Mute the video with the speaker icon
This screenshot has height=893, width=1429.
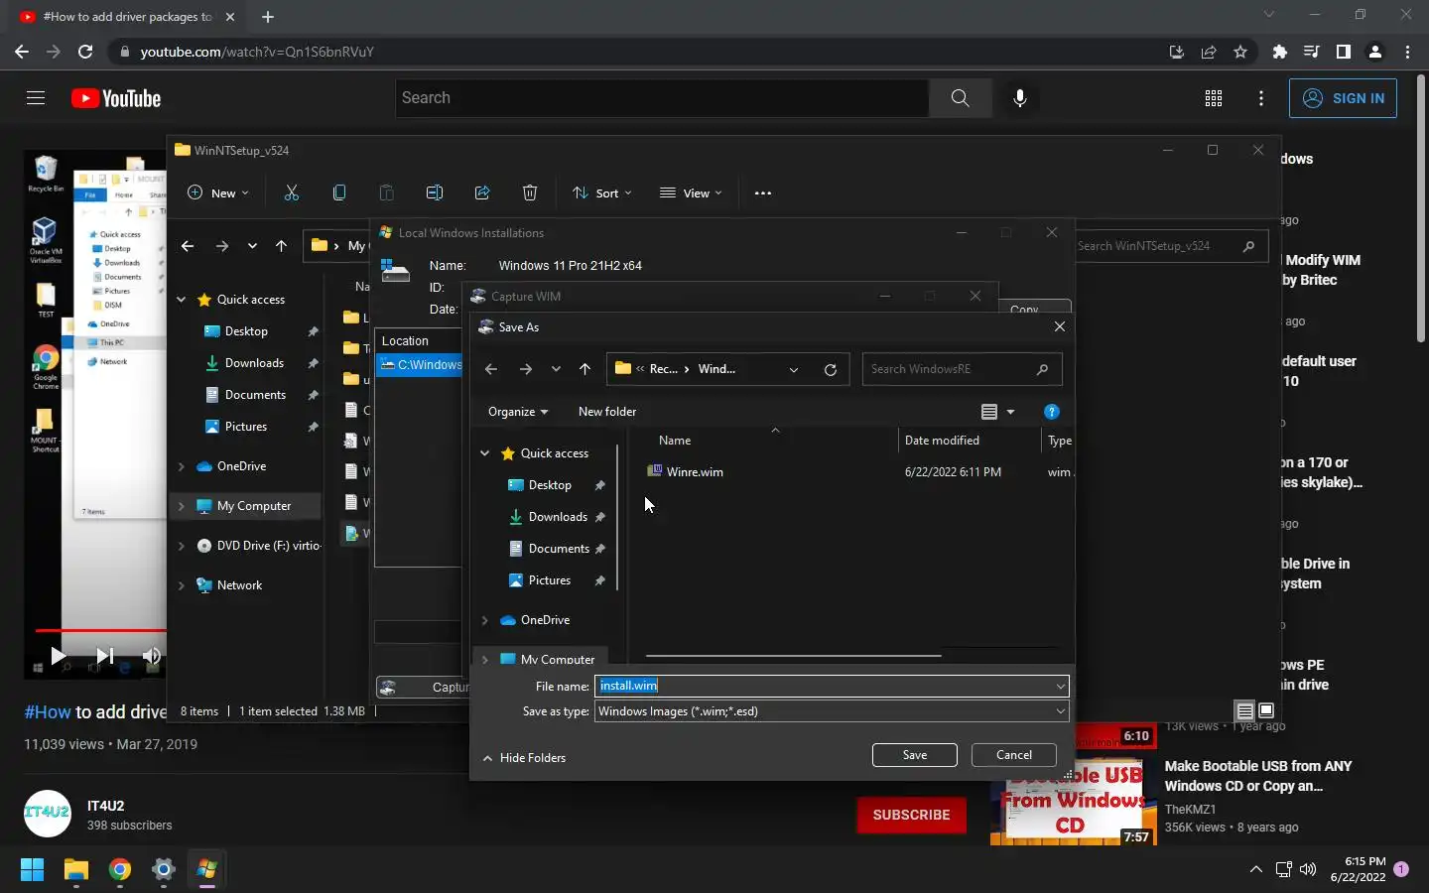coord(151,656)
